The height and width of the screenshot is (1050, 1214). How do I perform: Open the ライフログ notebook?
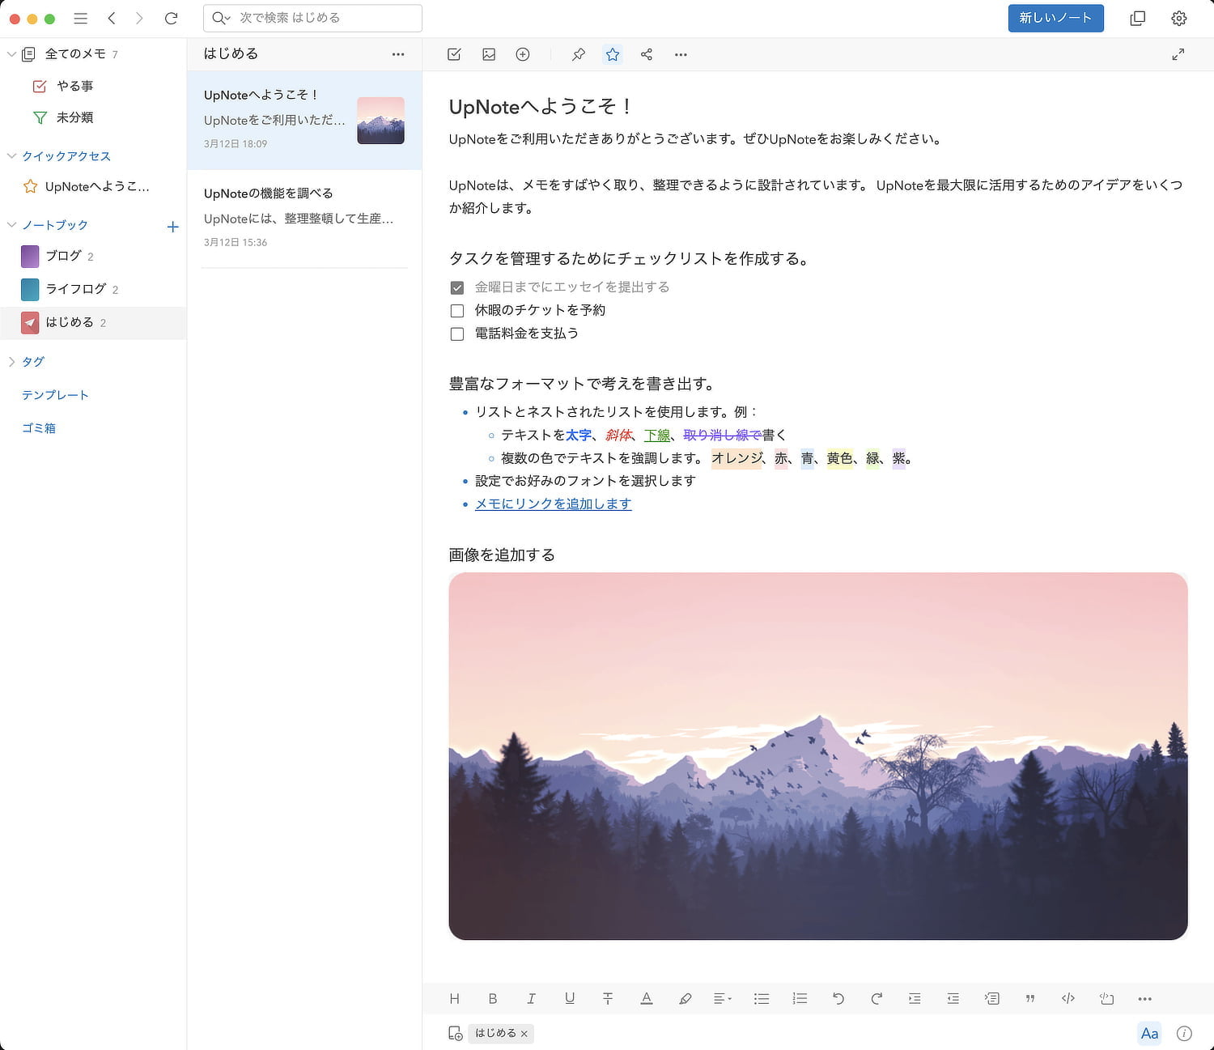(x=93, y=289)
